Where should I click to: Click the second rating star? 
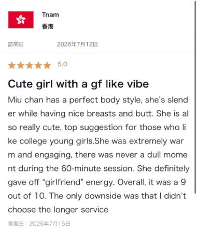(21, 65)
